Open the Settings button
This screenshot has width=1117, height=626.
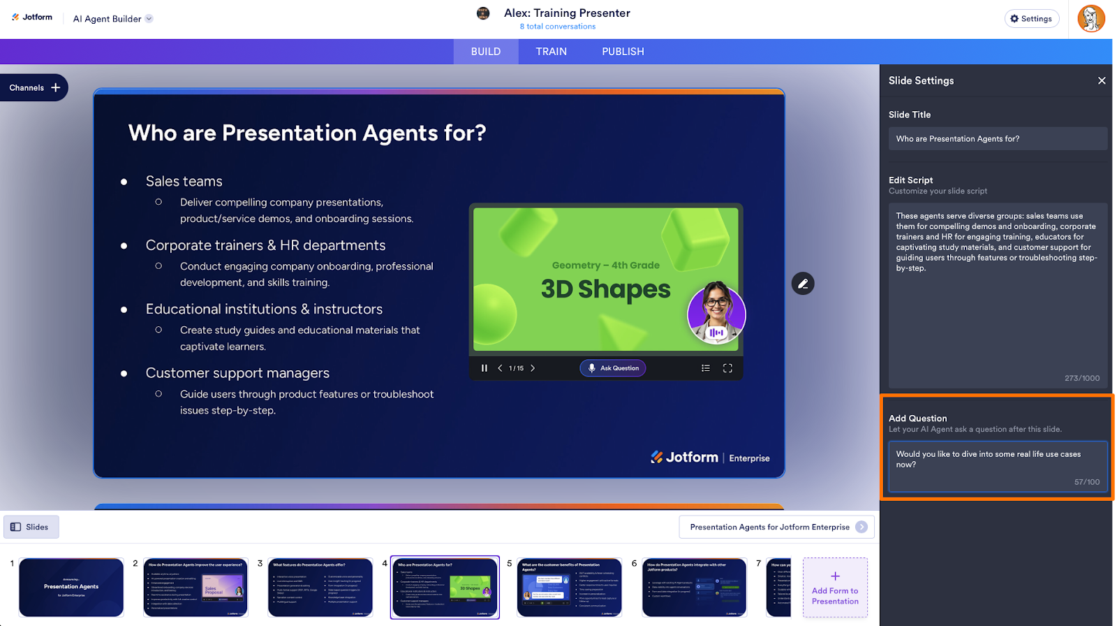[x=1031, y=19]
